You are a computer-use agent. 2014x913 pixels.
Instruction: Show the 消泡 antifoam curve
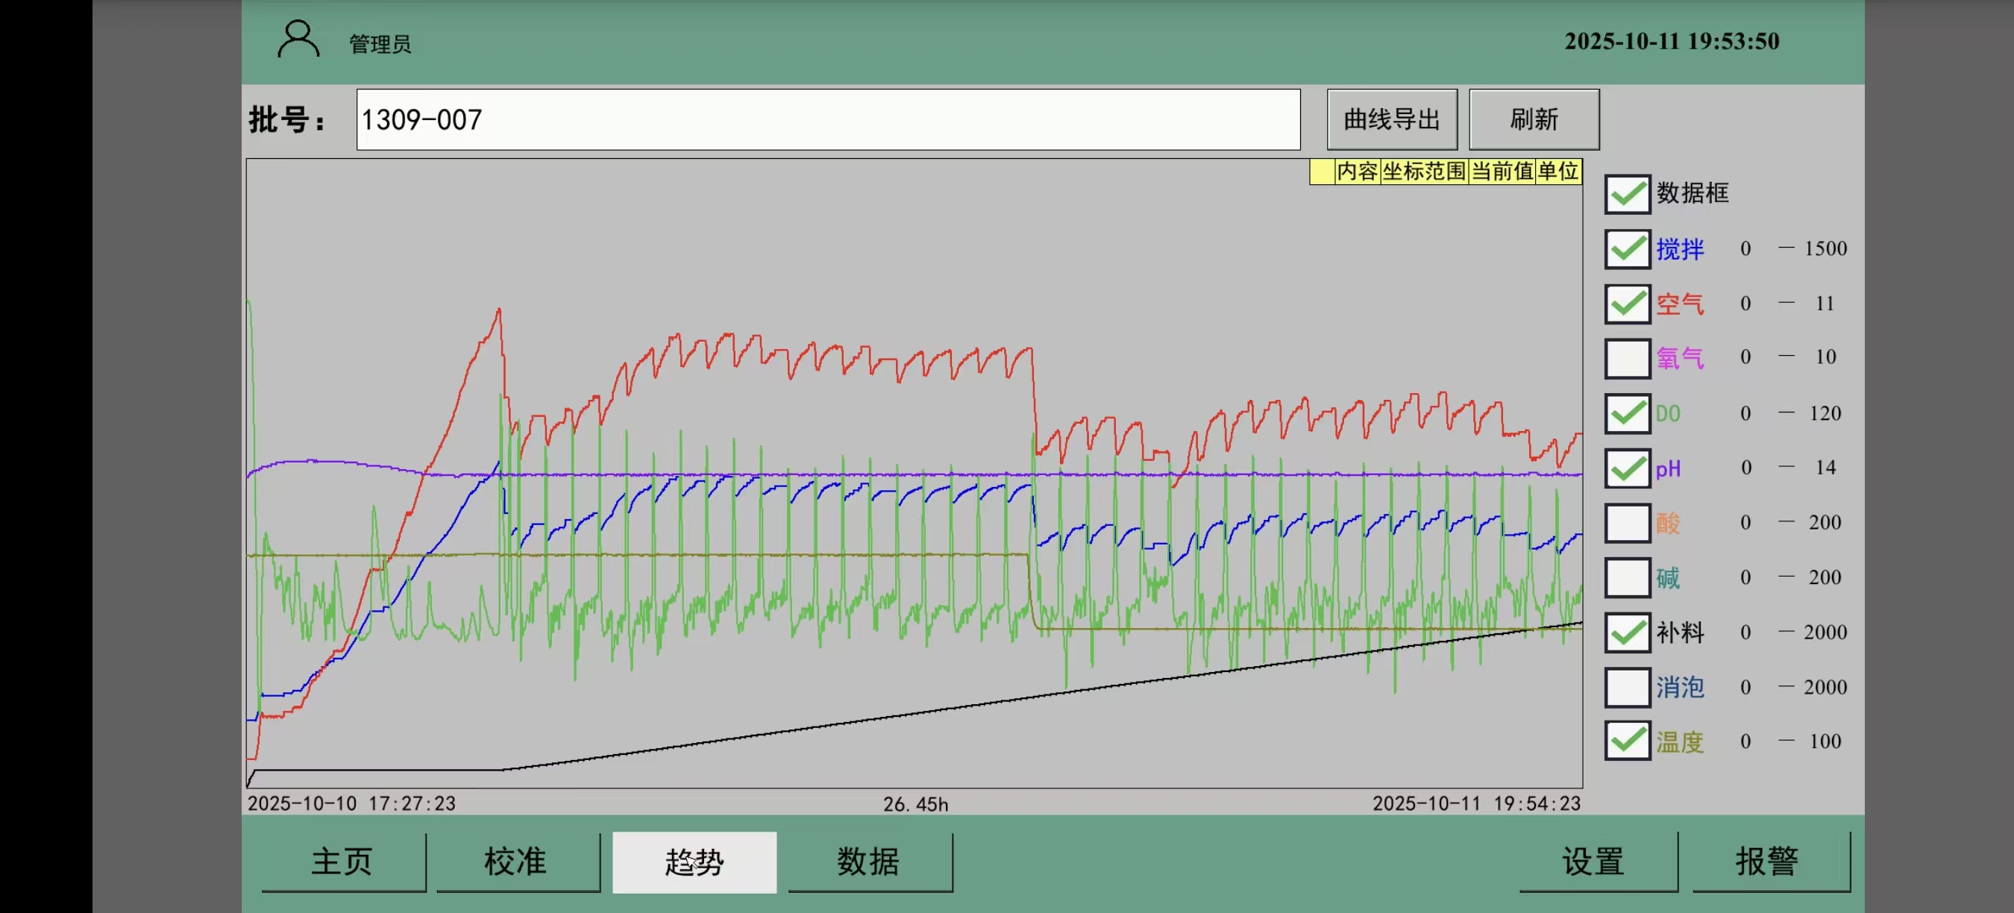pos(1626,686)
